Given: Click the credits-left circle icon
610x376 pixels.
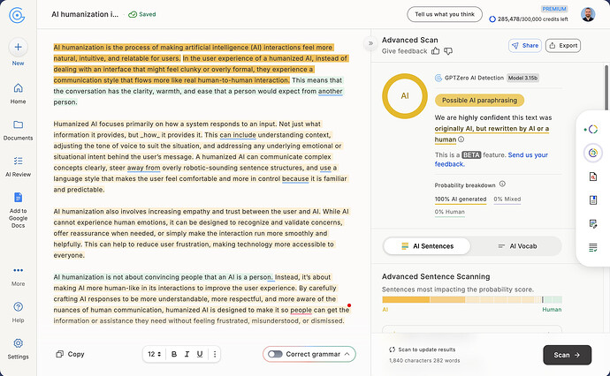Looking at the screenshot, I should (x=492, y=19).
